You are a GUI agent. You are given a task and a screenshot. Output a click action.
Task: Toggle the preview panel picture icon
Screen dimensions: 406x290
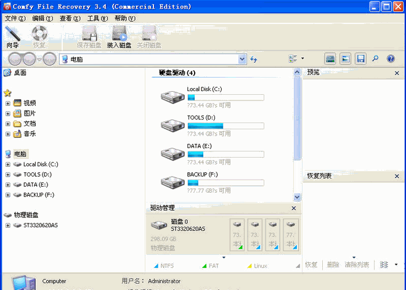[x=346, y=58]
